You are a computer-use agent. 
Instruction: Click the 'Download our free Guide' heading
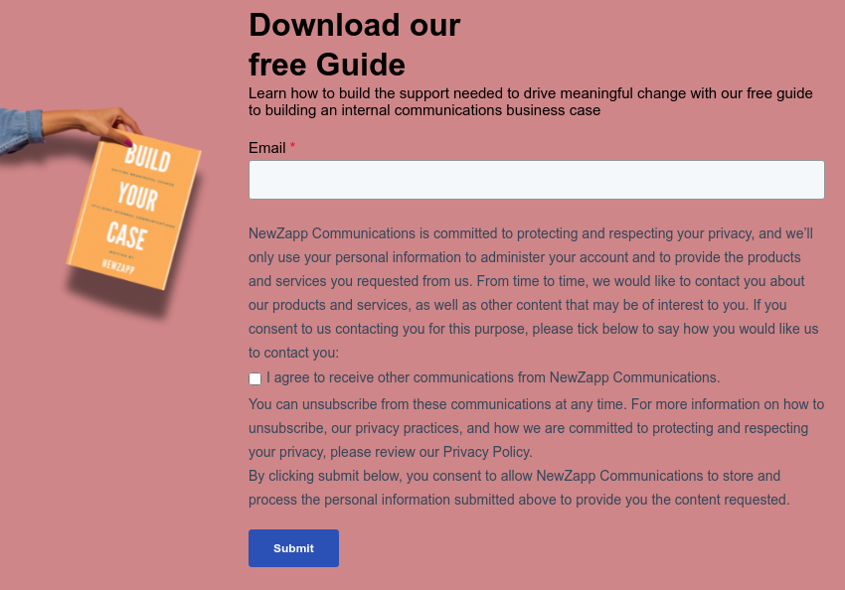pyautogui.click(x=353, y=44)
